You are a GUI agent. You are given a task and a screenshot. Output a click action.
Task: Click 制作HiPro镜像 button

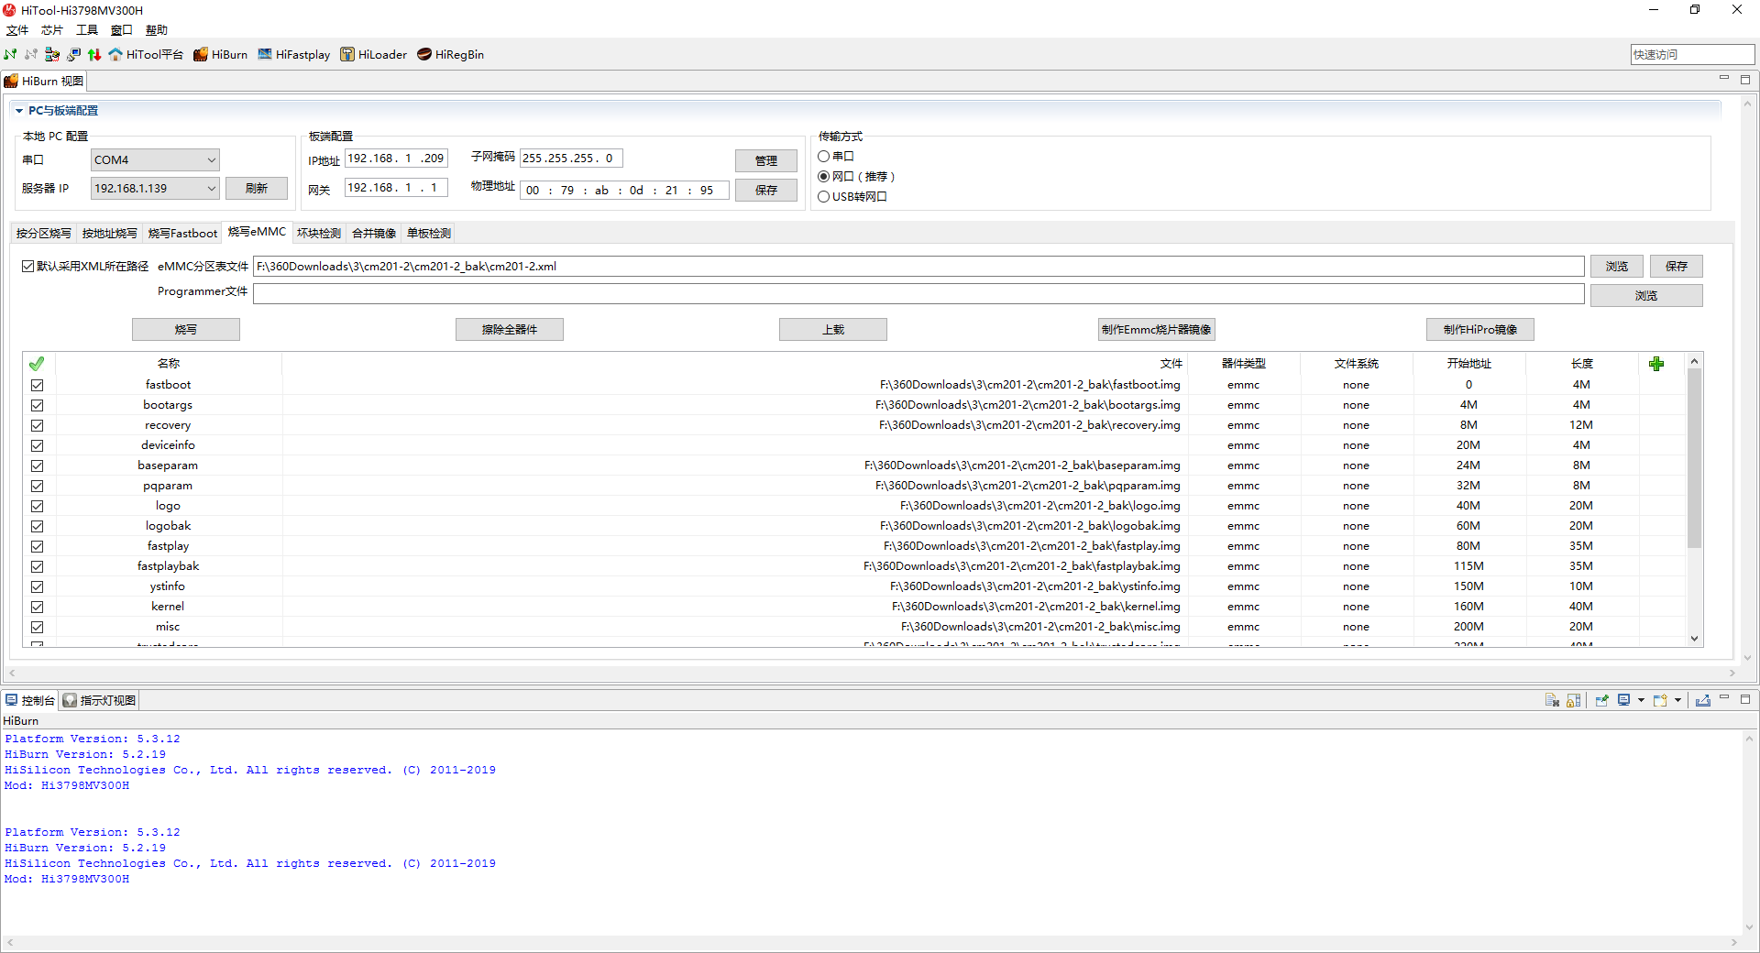1480,330
